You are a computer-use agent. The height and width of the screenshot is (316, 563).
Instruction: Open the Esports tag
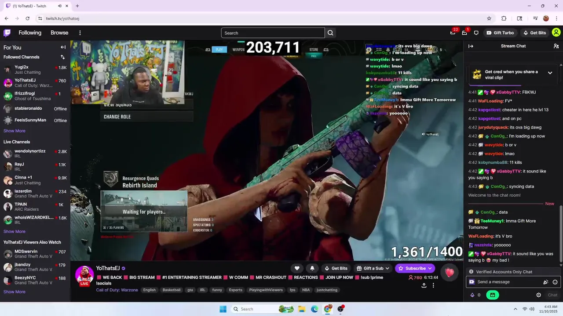(236, 290)
